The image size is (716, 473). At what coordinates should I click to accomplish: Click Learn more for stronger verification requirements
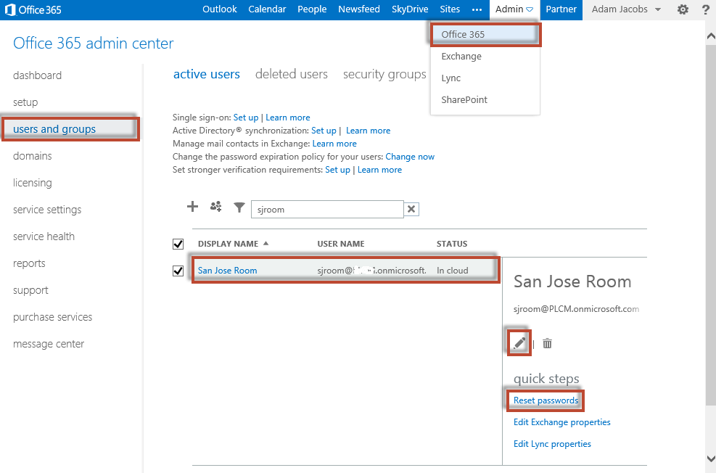379,170
